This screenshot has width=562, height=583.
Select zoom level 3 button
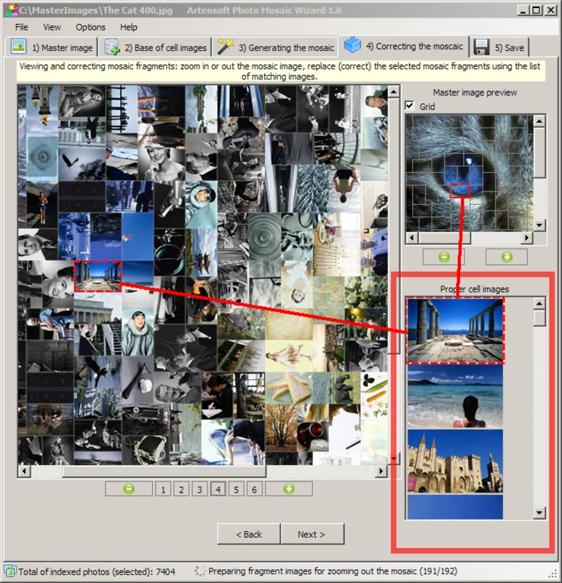click(x=199, y=489)
